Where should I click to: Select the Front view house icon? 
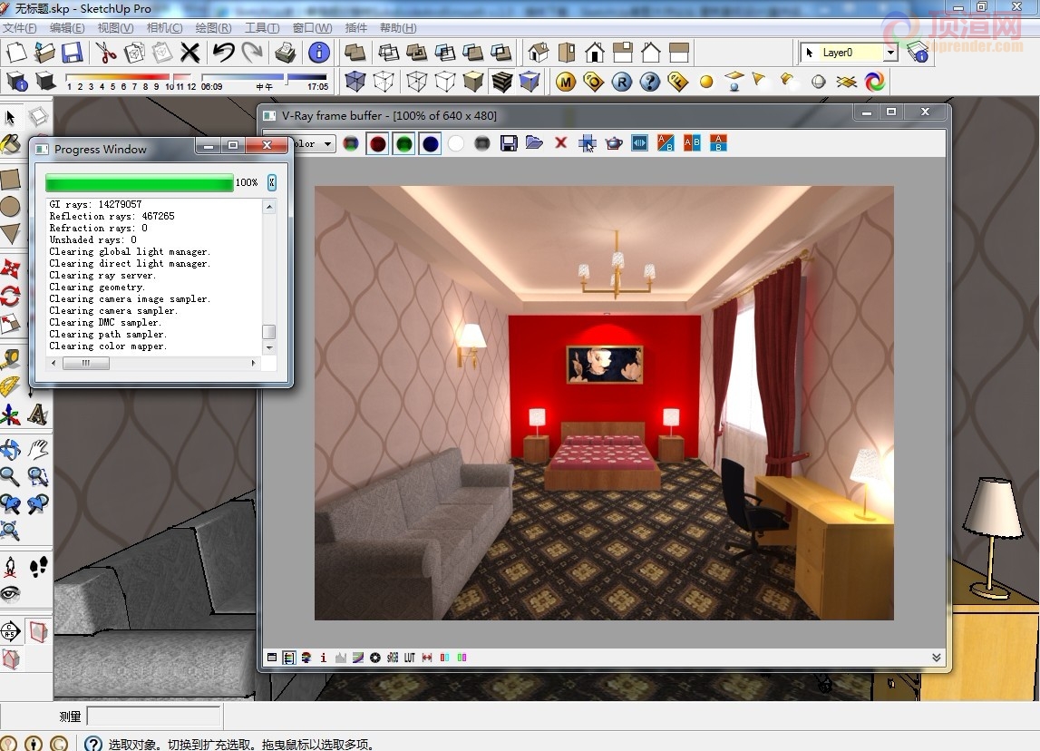[x=595, y=53]
